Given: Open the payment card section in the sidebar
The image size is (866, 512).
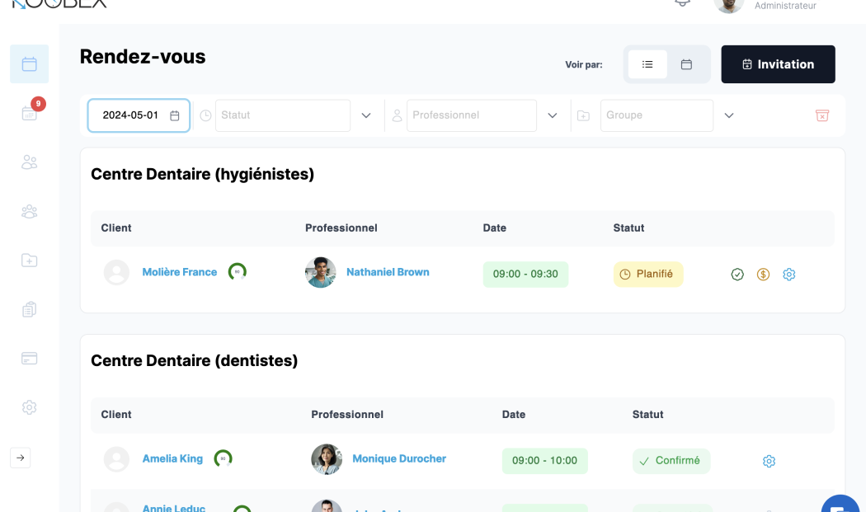Looking at the screenshot, I should coord(29,359).
